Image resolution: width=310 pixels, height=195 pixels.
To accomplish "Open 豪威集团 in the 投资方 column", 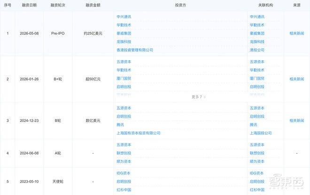I will click(124, 33).
